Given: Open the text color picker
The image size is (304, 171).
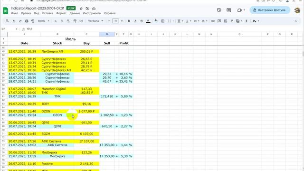Looking at the screenshot, I should click(148, 21).
